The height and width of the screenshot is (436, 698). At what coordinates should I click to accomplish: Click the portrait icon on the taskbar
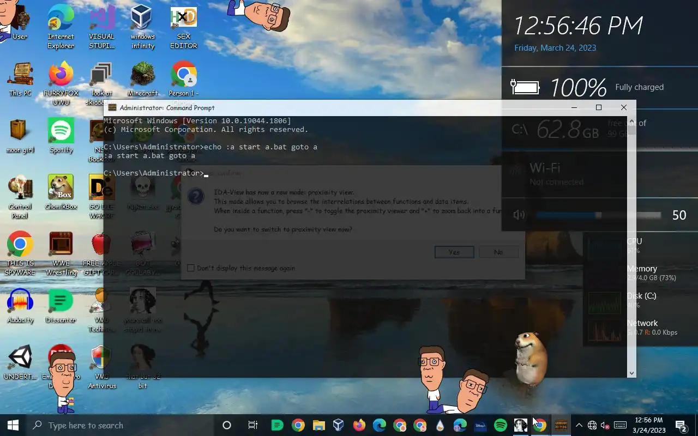pyautogui.click(x=520, y=425)
